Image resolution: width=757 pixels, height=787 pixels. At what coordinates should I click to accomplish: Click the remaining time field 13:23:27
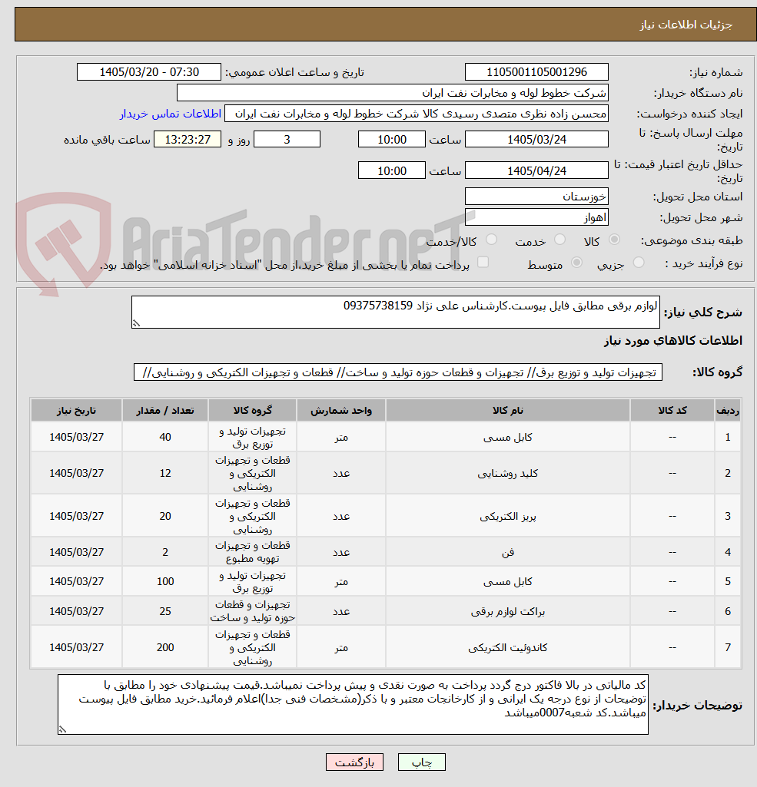tap(188, 140)
